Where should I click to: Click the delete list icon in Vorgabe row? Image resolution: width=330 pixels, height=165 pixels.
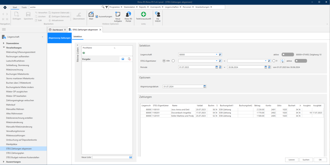pos(129,59)
